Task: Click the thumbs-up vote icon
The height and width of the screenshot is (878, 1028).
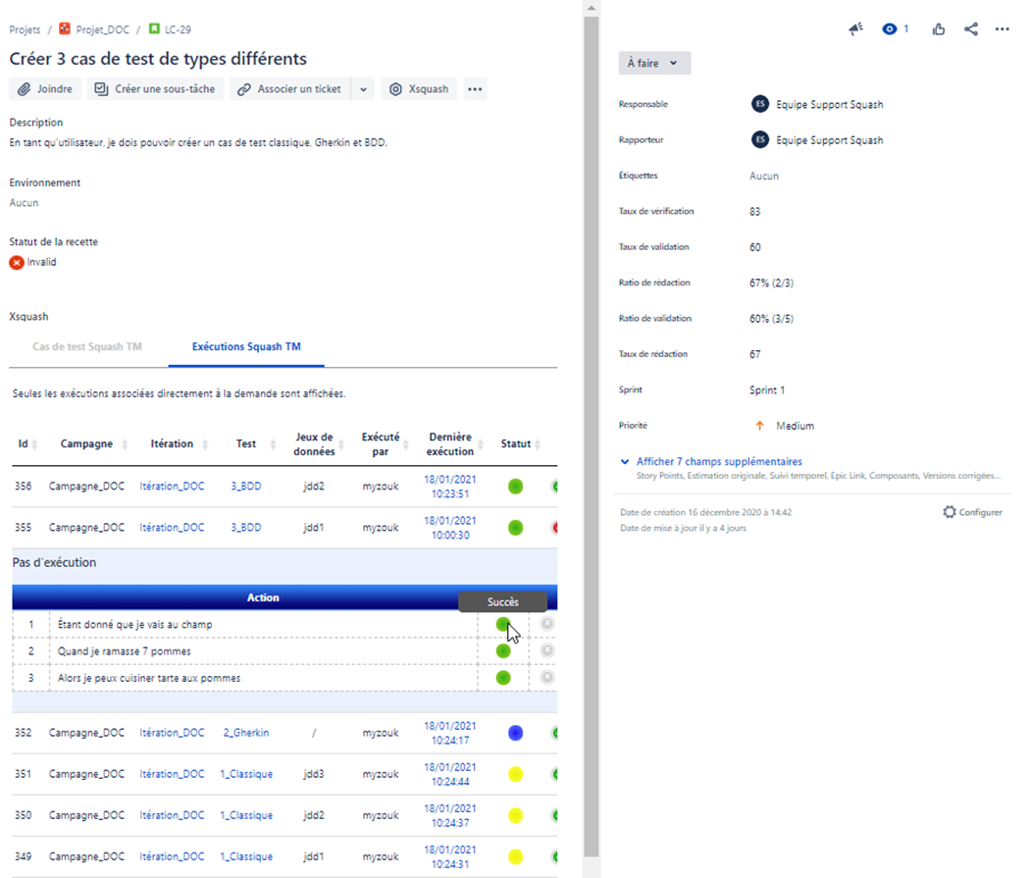Action: (938, 28)
